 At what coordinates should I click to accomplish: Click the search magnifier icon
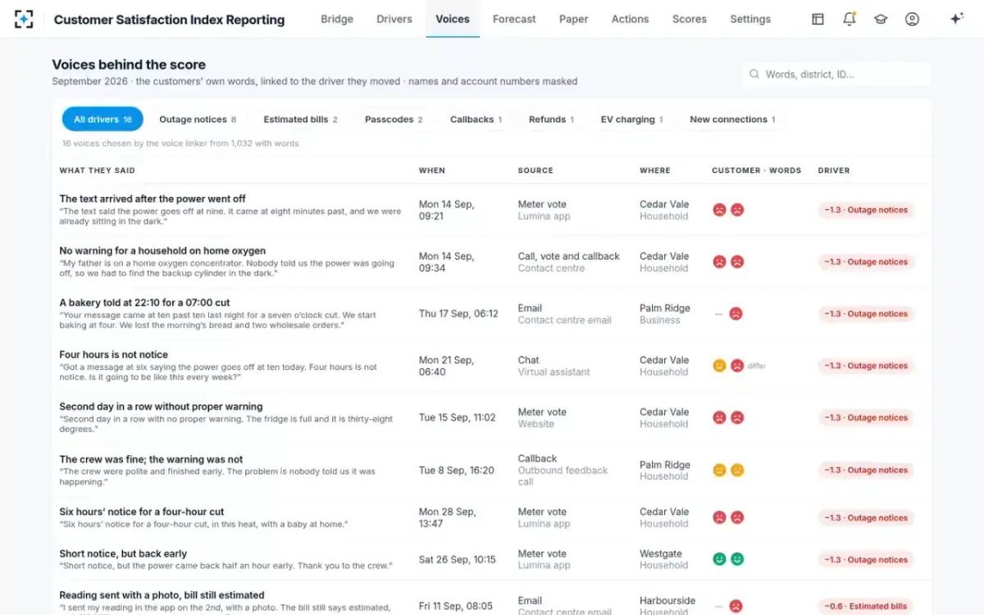point(754,75)
